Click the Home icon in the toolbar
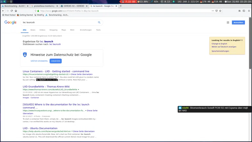 (x=16, y=11)
